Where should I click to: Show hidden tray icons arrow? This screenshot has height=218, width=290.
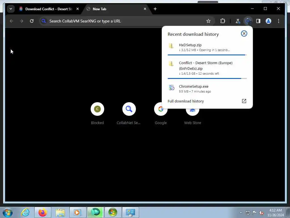coord(241,213)
